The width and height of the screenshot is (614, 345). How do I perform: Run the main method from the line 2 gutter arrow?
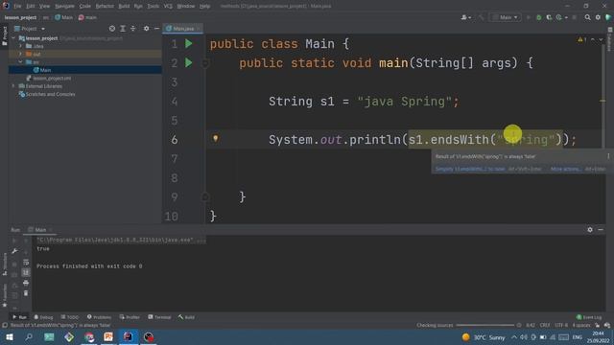click(189, 62)
